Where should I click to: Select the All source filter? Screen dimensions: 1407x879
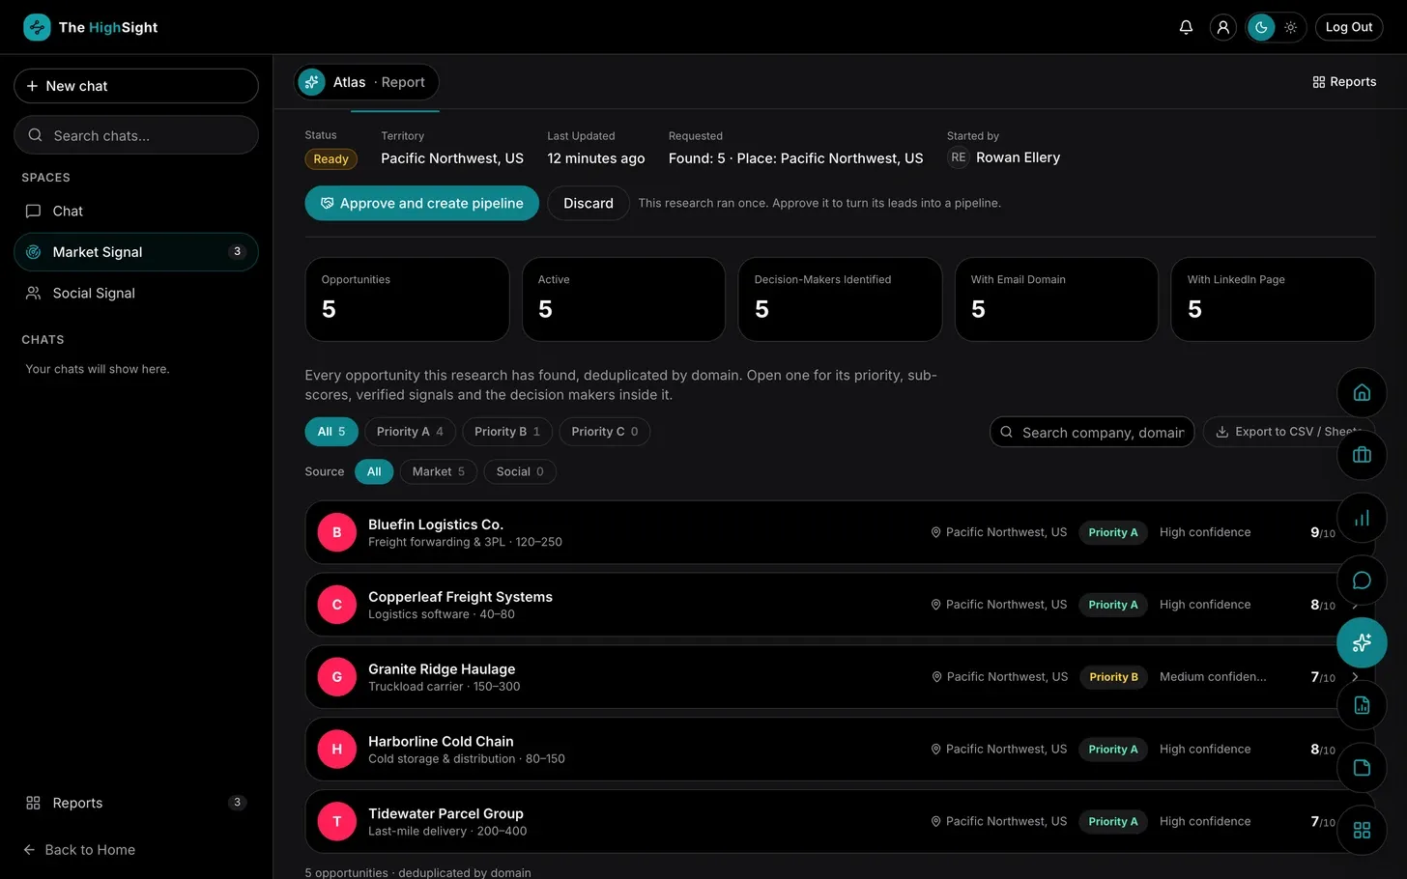(x=374, y=471)
